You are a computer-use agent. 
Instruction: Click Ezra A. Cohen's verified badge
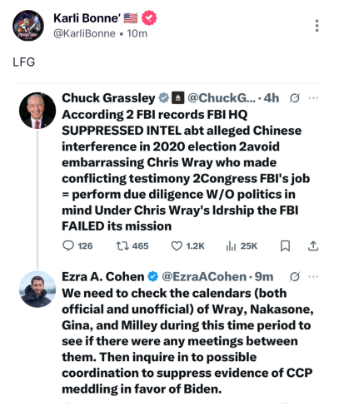tap(153, 276)
